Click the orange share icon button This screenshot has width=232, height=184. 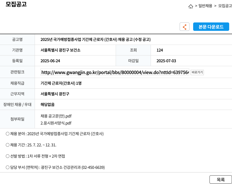tap(184, 27)
